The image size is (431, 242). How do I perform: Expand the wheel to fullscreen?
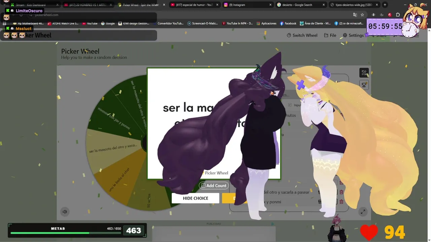pos(363,212)
